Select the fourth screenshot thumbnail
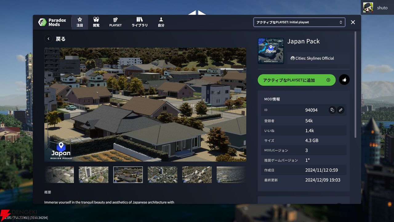 point(163,175)
